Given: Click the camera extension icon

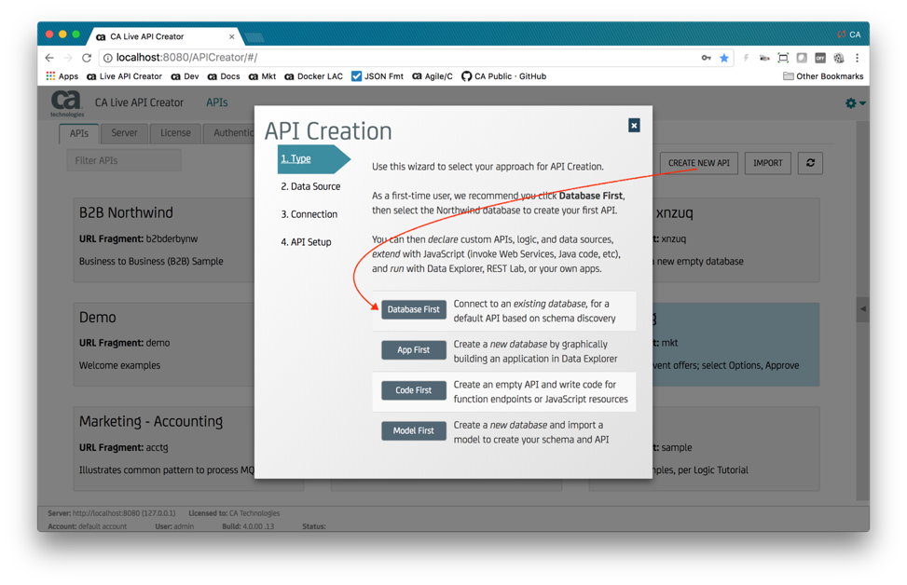Looking at the screenshot, I should pos(764,58).
